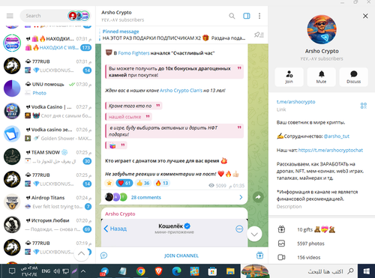375x278 pixels.
Task: Open the UNU помощь chat
Action: click(x=47, y=88)
